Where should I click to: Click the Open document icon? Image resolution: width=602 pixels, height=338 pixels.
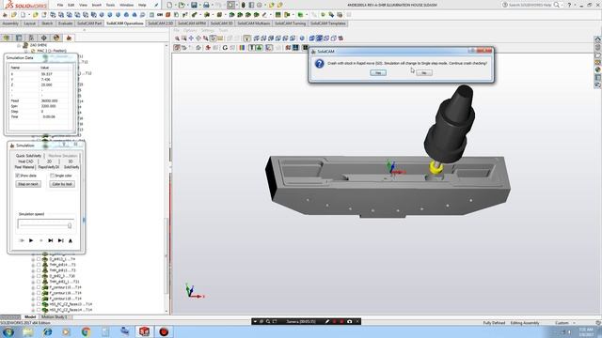tap(182, 5)
